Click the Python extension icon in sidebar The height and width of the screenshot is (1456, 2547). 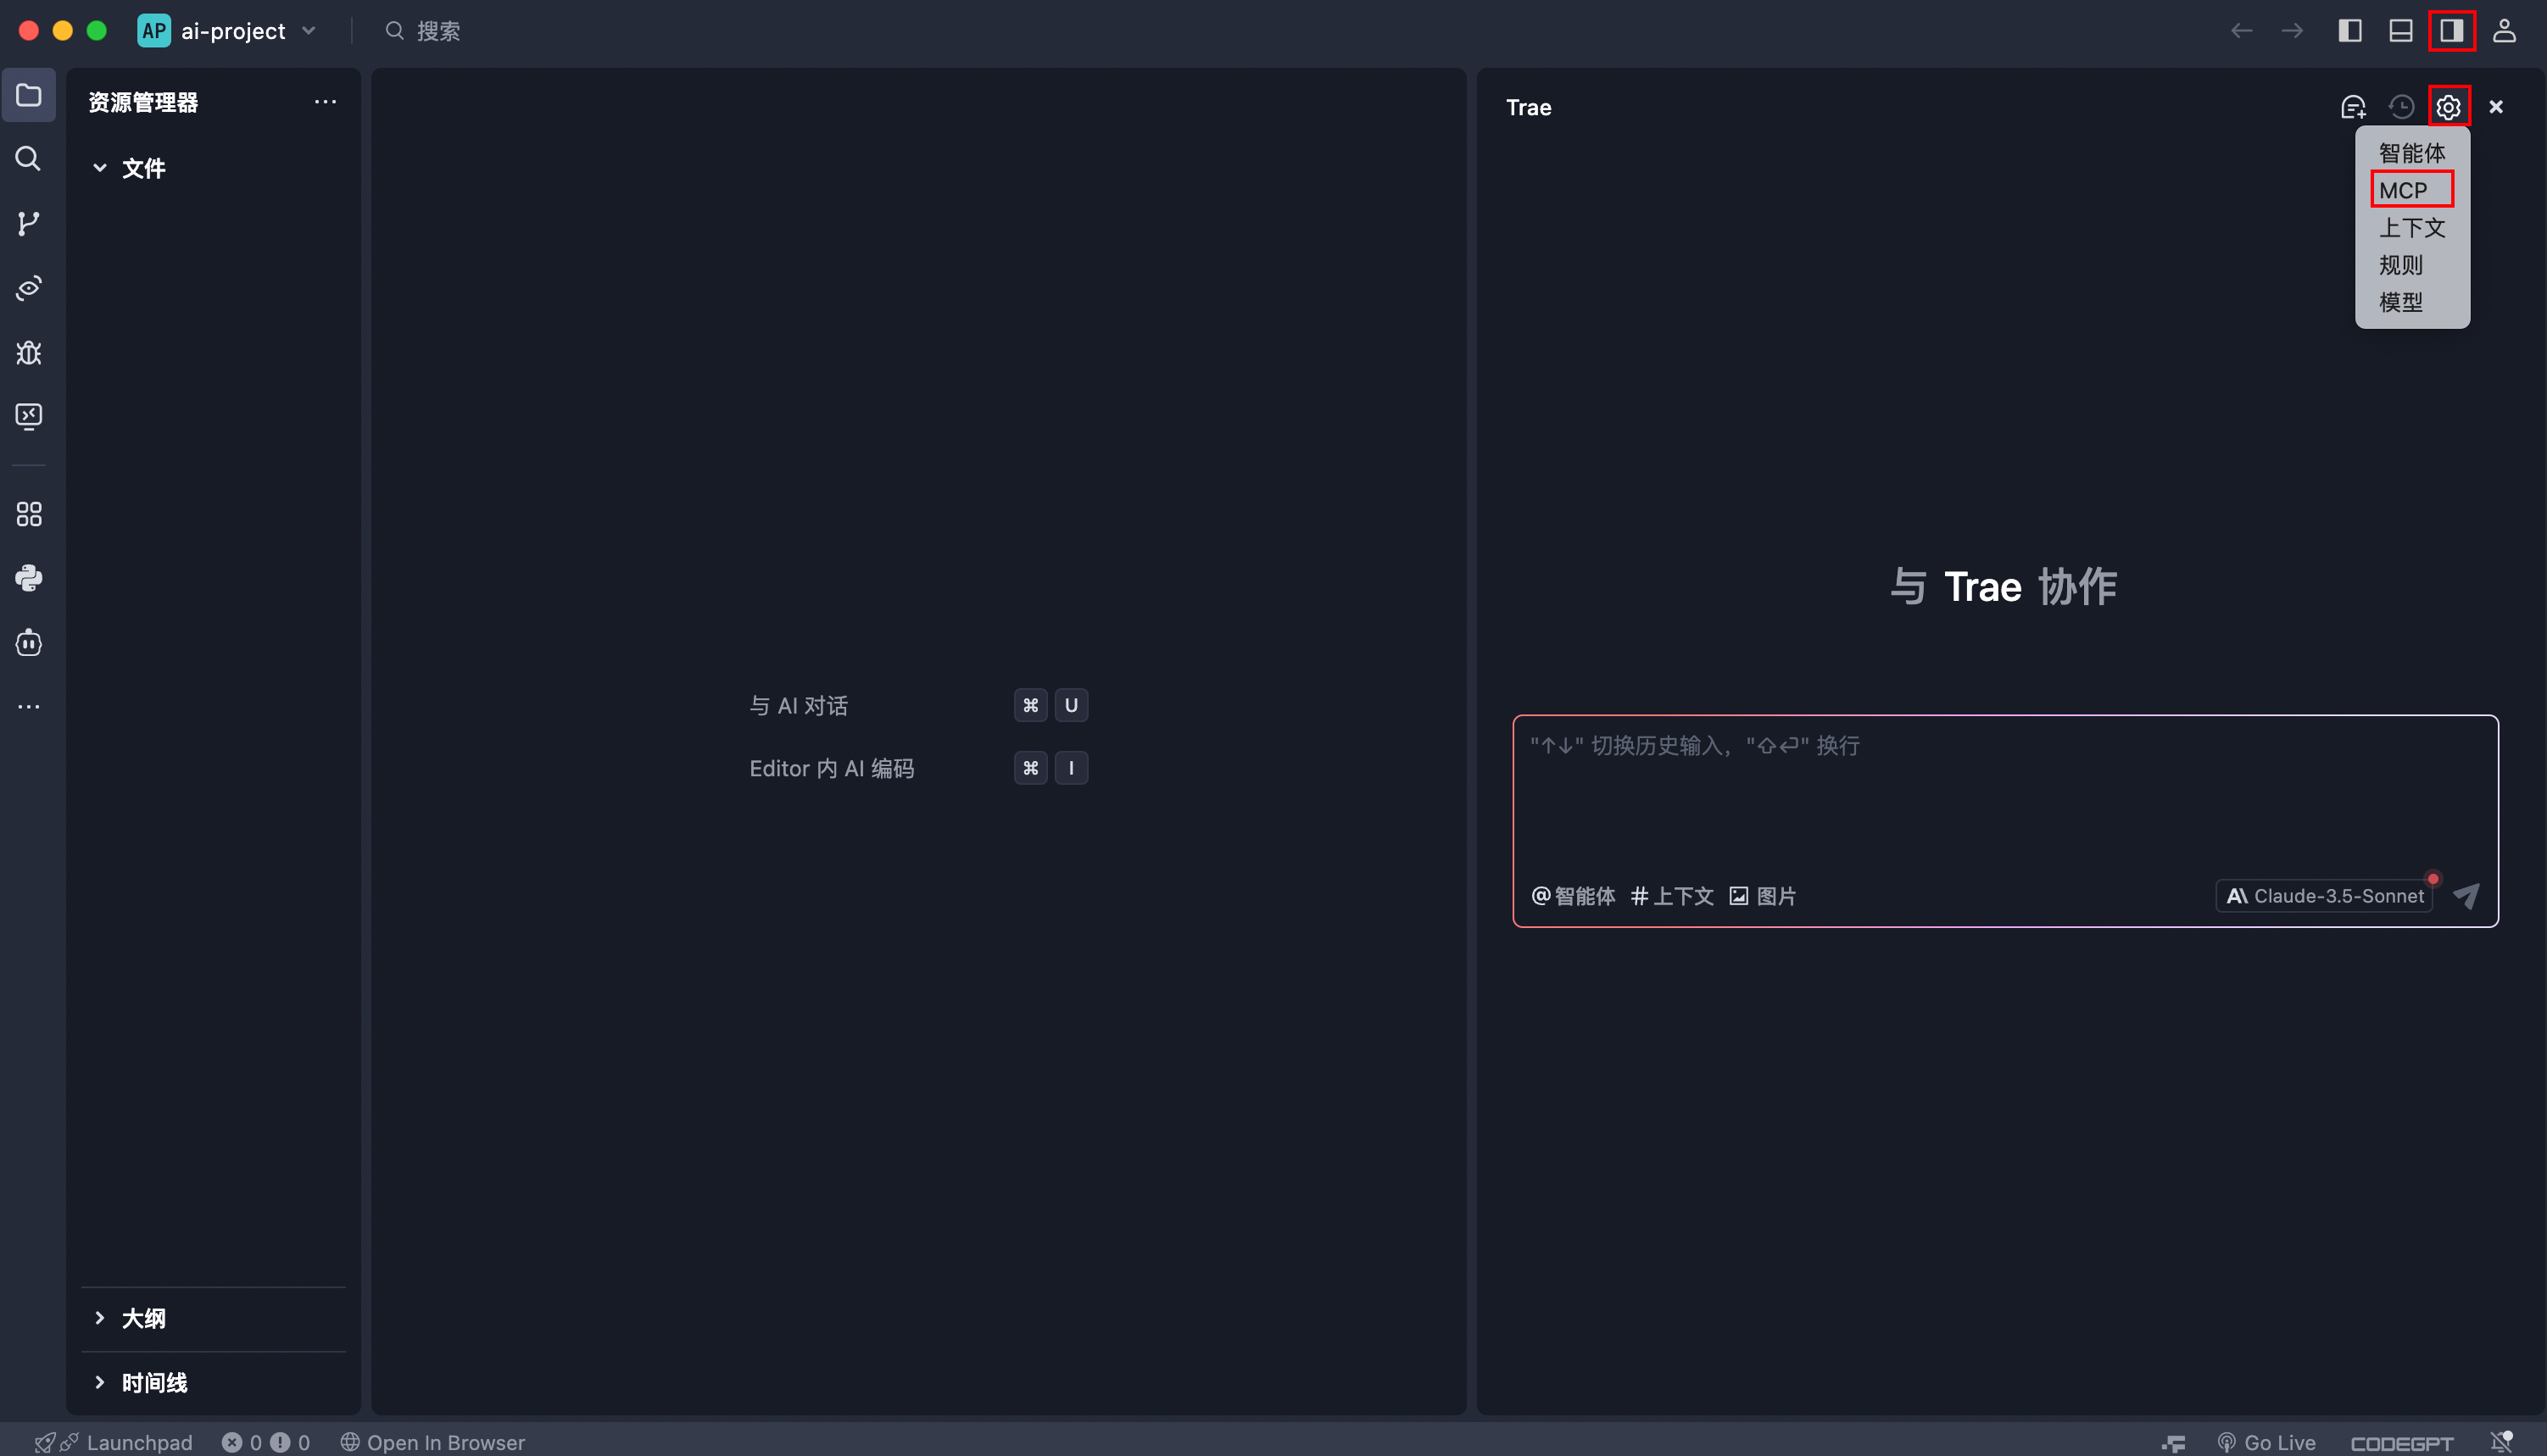pyautogui.click(x=28, y=577)
